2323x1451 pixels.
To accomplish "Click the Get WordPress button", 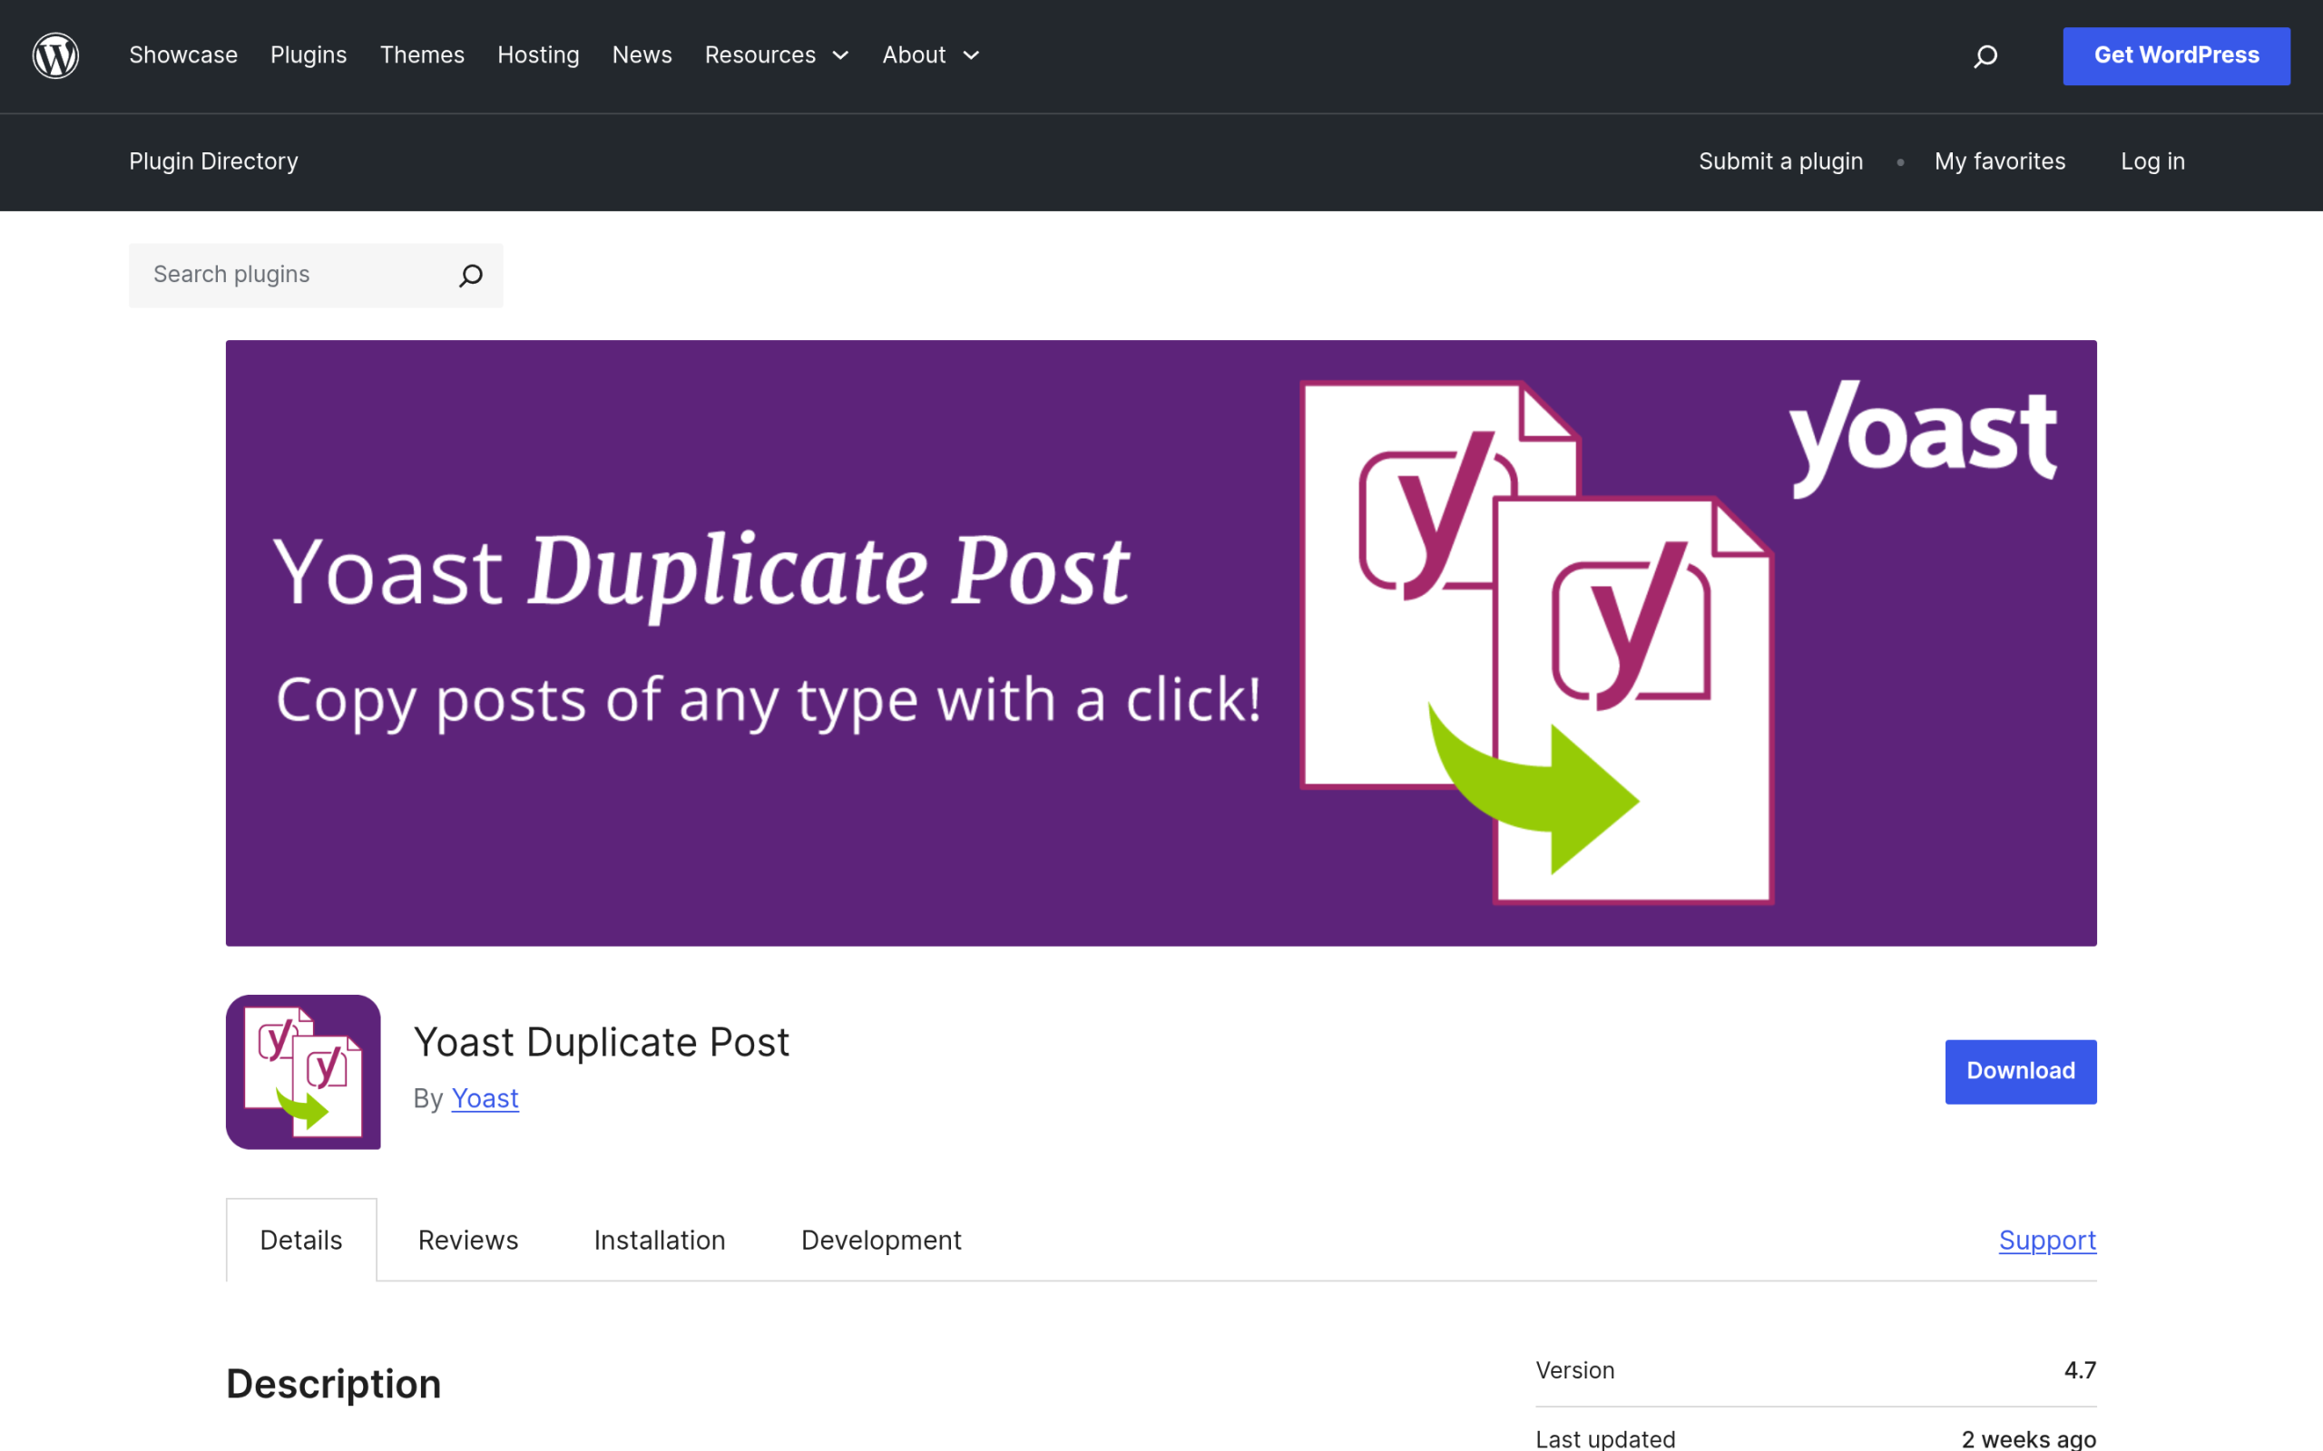I will point(2176,55).
